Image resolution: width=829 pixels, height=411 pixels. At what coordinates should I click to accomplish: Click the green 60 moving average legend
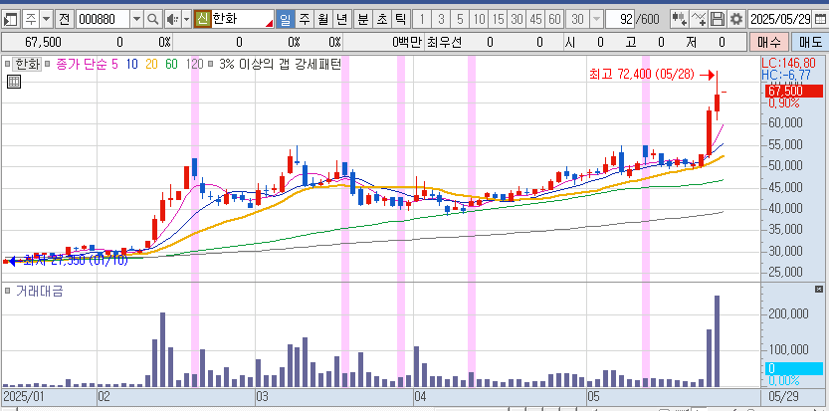pos(171,64)
